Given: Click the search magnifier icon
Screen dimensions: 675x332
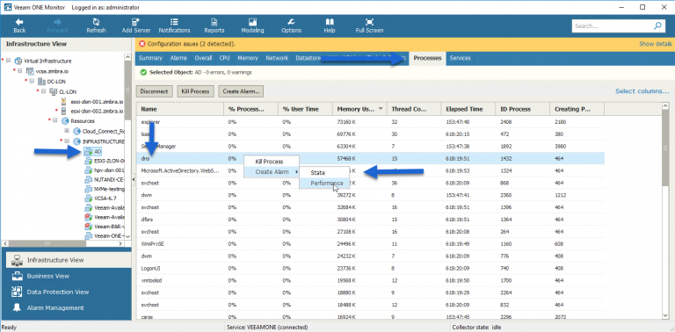Looking at the screenshot, I should (657, 25).
